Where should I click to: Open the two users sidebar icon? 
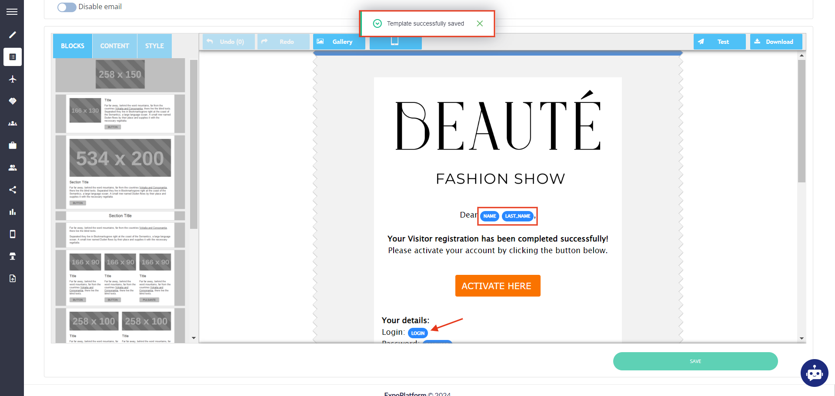pos(13,168)
